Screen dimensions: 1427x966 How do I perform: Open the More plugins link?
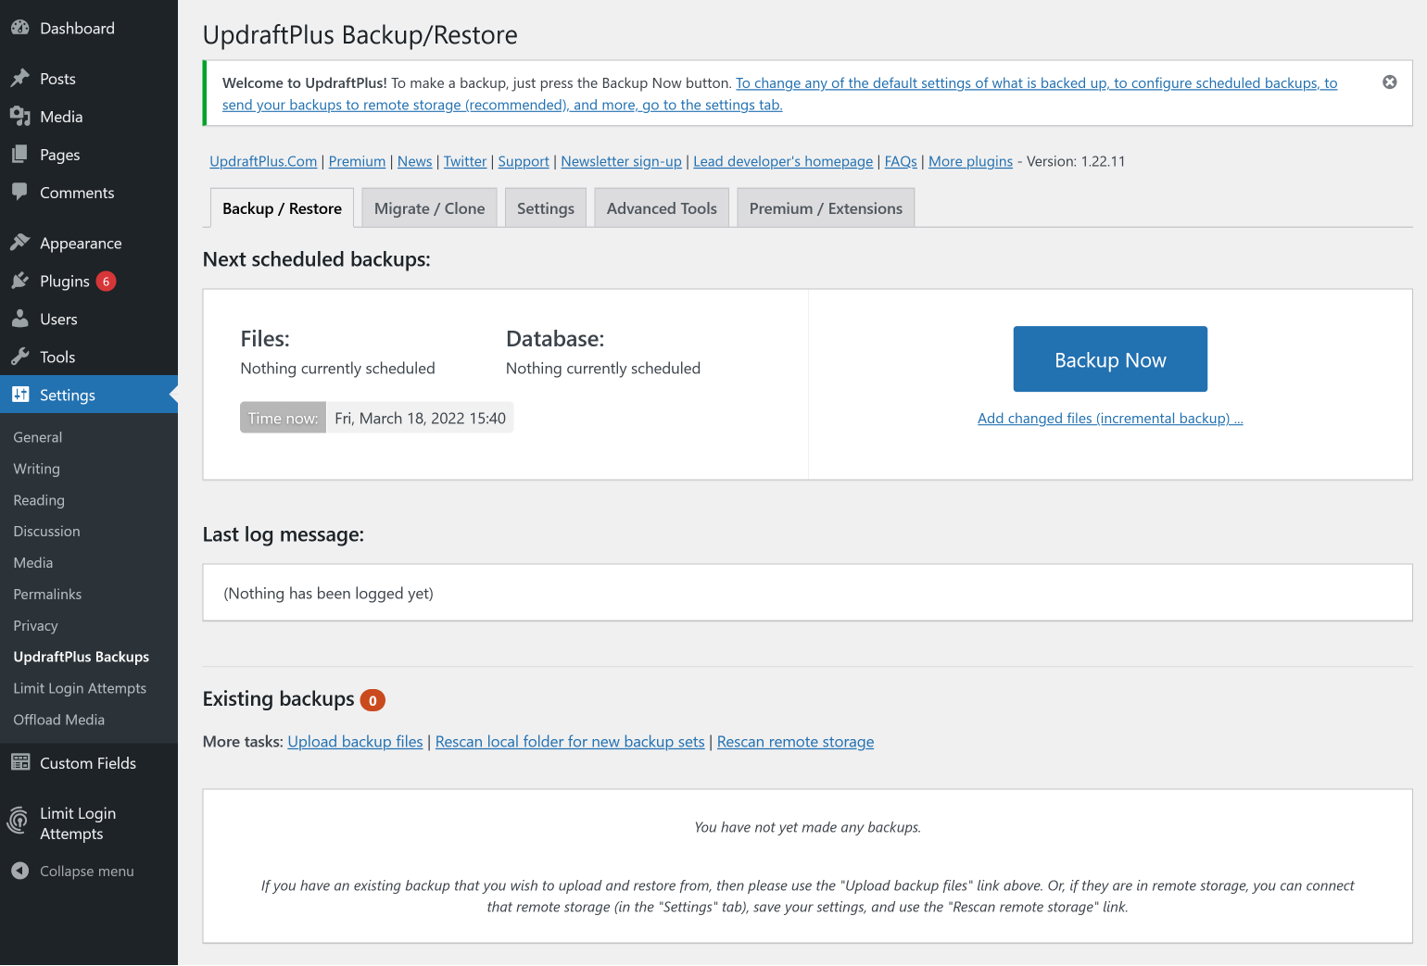tap(970, 161)
